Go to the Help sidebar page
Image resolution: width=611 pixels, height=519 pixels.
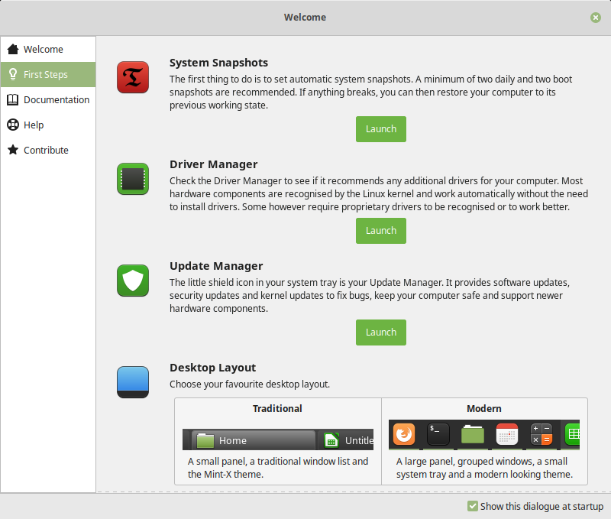(x=48, y=125)
